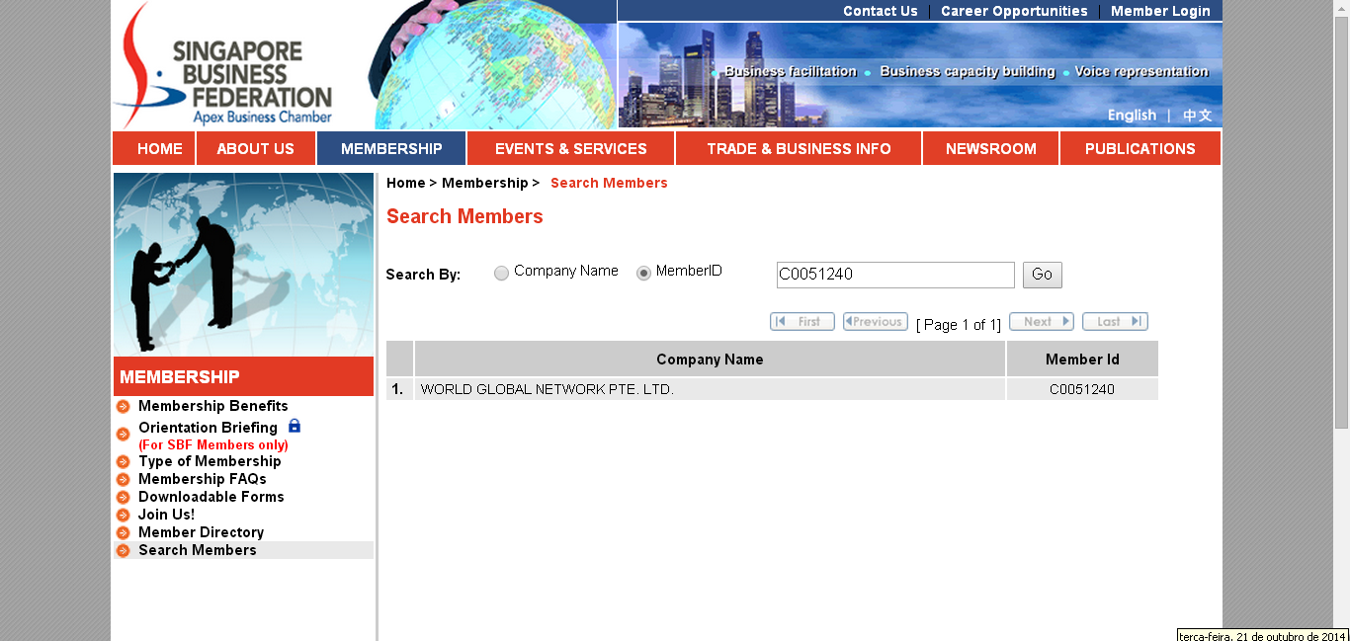Select the Company Name radio button
The height and width of the screenshot is (641, 1350).
[502, 273]
